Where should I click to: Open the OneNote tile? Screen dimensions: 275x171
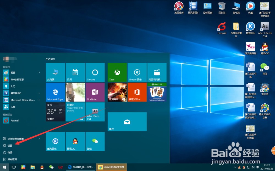click(95, 92)
